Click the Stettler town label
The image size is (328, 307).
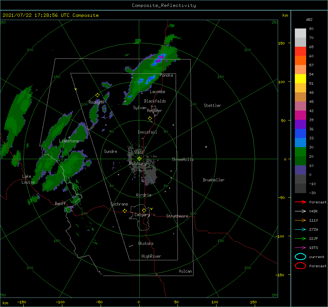coord(212,105)
